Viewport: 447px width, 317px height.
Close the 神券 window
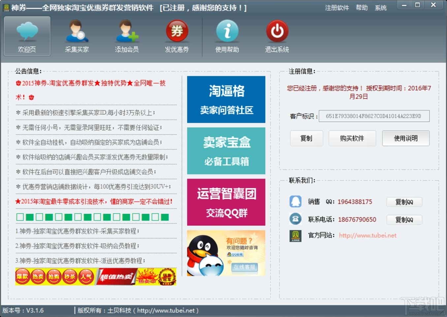(x=433, y=5)
